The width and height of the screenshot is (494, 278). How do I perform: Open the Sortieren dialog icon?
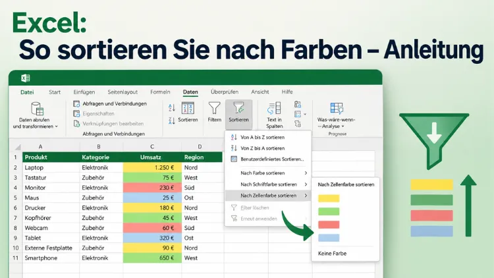(x=188, y=108)
